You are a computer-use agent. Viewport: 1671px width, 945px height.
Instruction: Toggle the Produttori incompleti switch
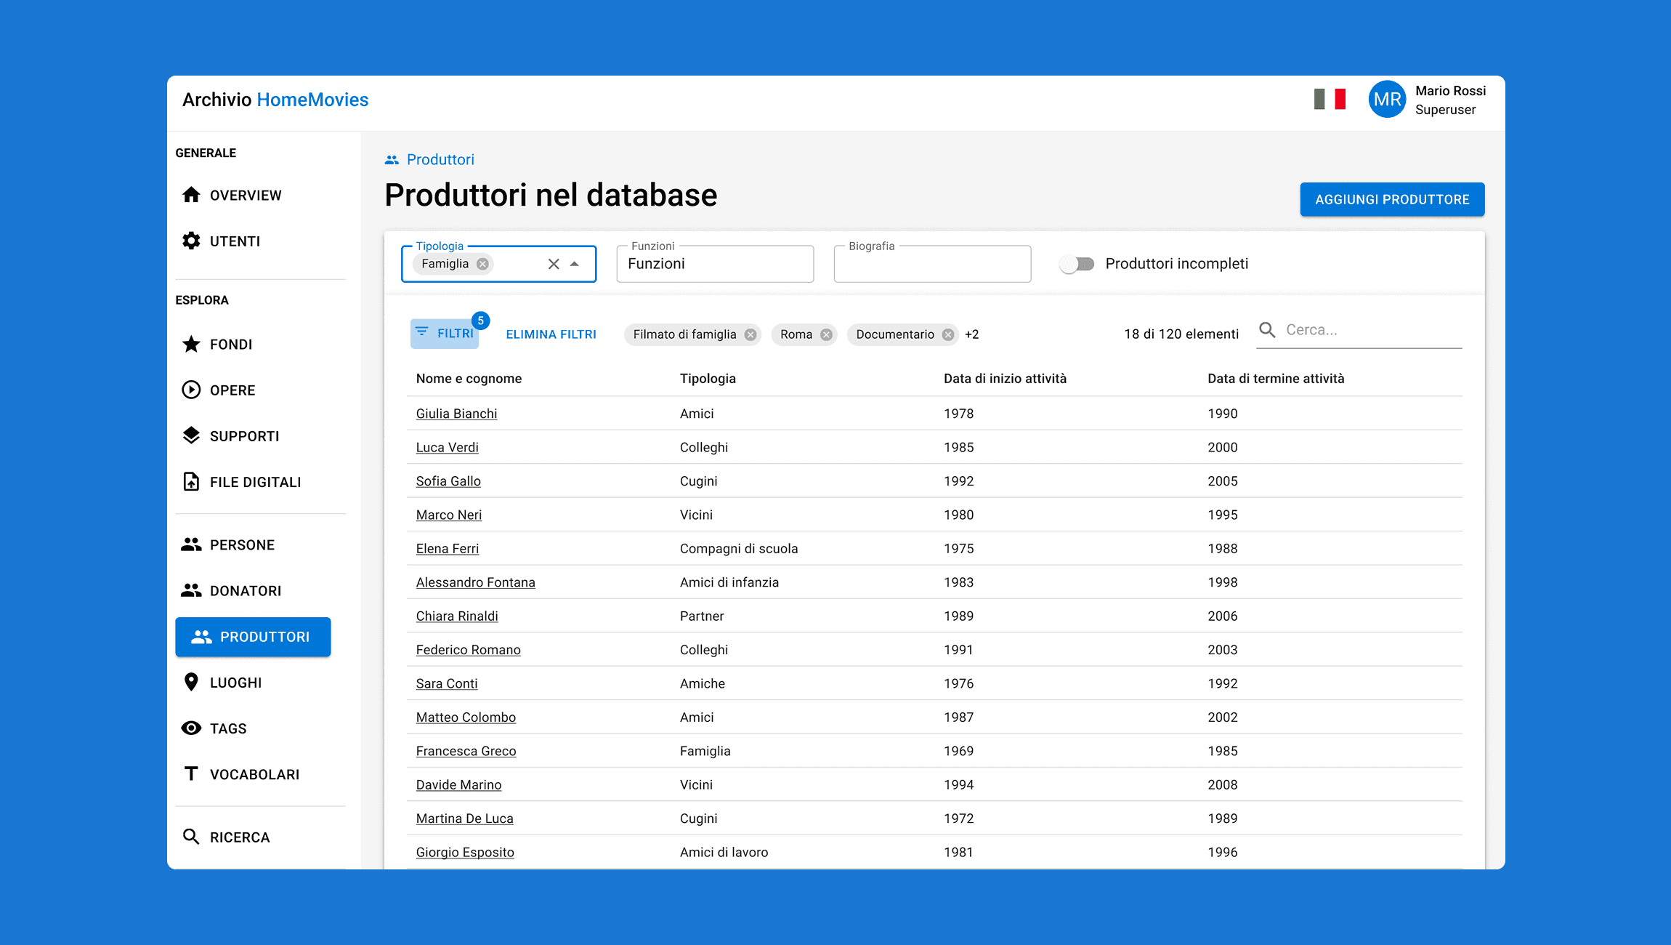tap(1077, 264)
